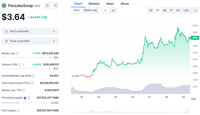Click the #33 volume rank badge

pos(56,68)
